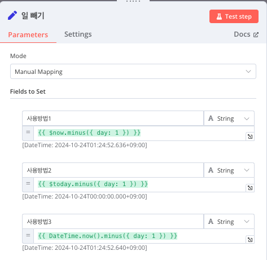The width and height of the screenshot is (267, 260).
Task: Click the 사용방법2 field name input
Action: (x=113, y=170)
